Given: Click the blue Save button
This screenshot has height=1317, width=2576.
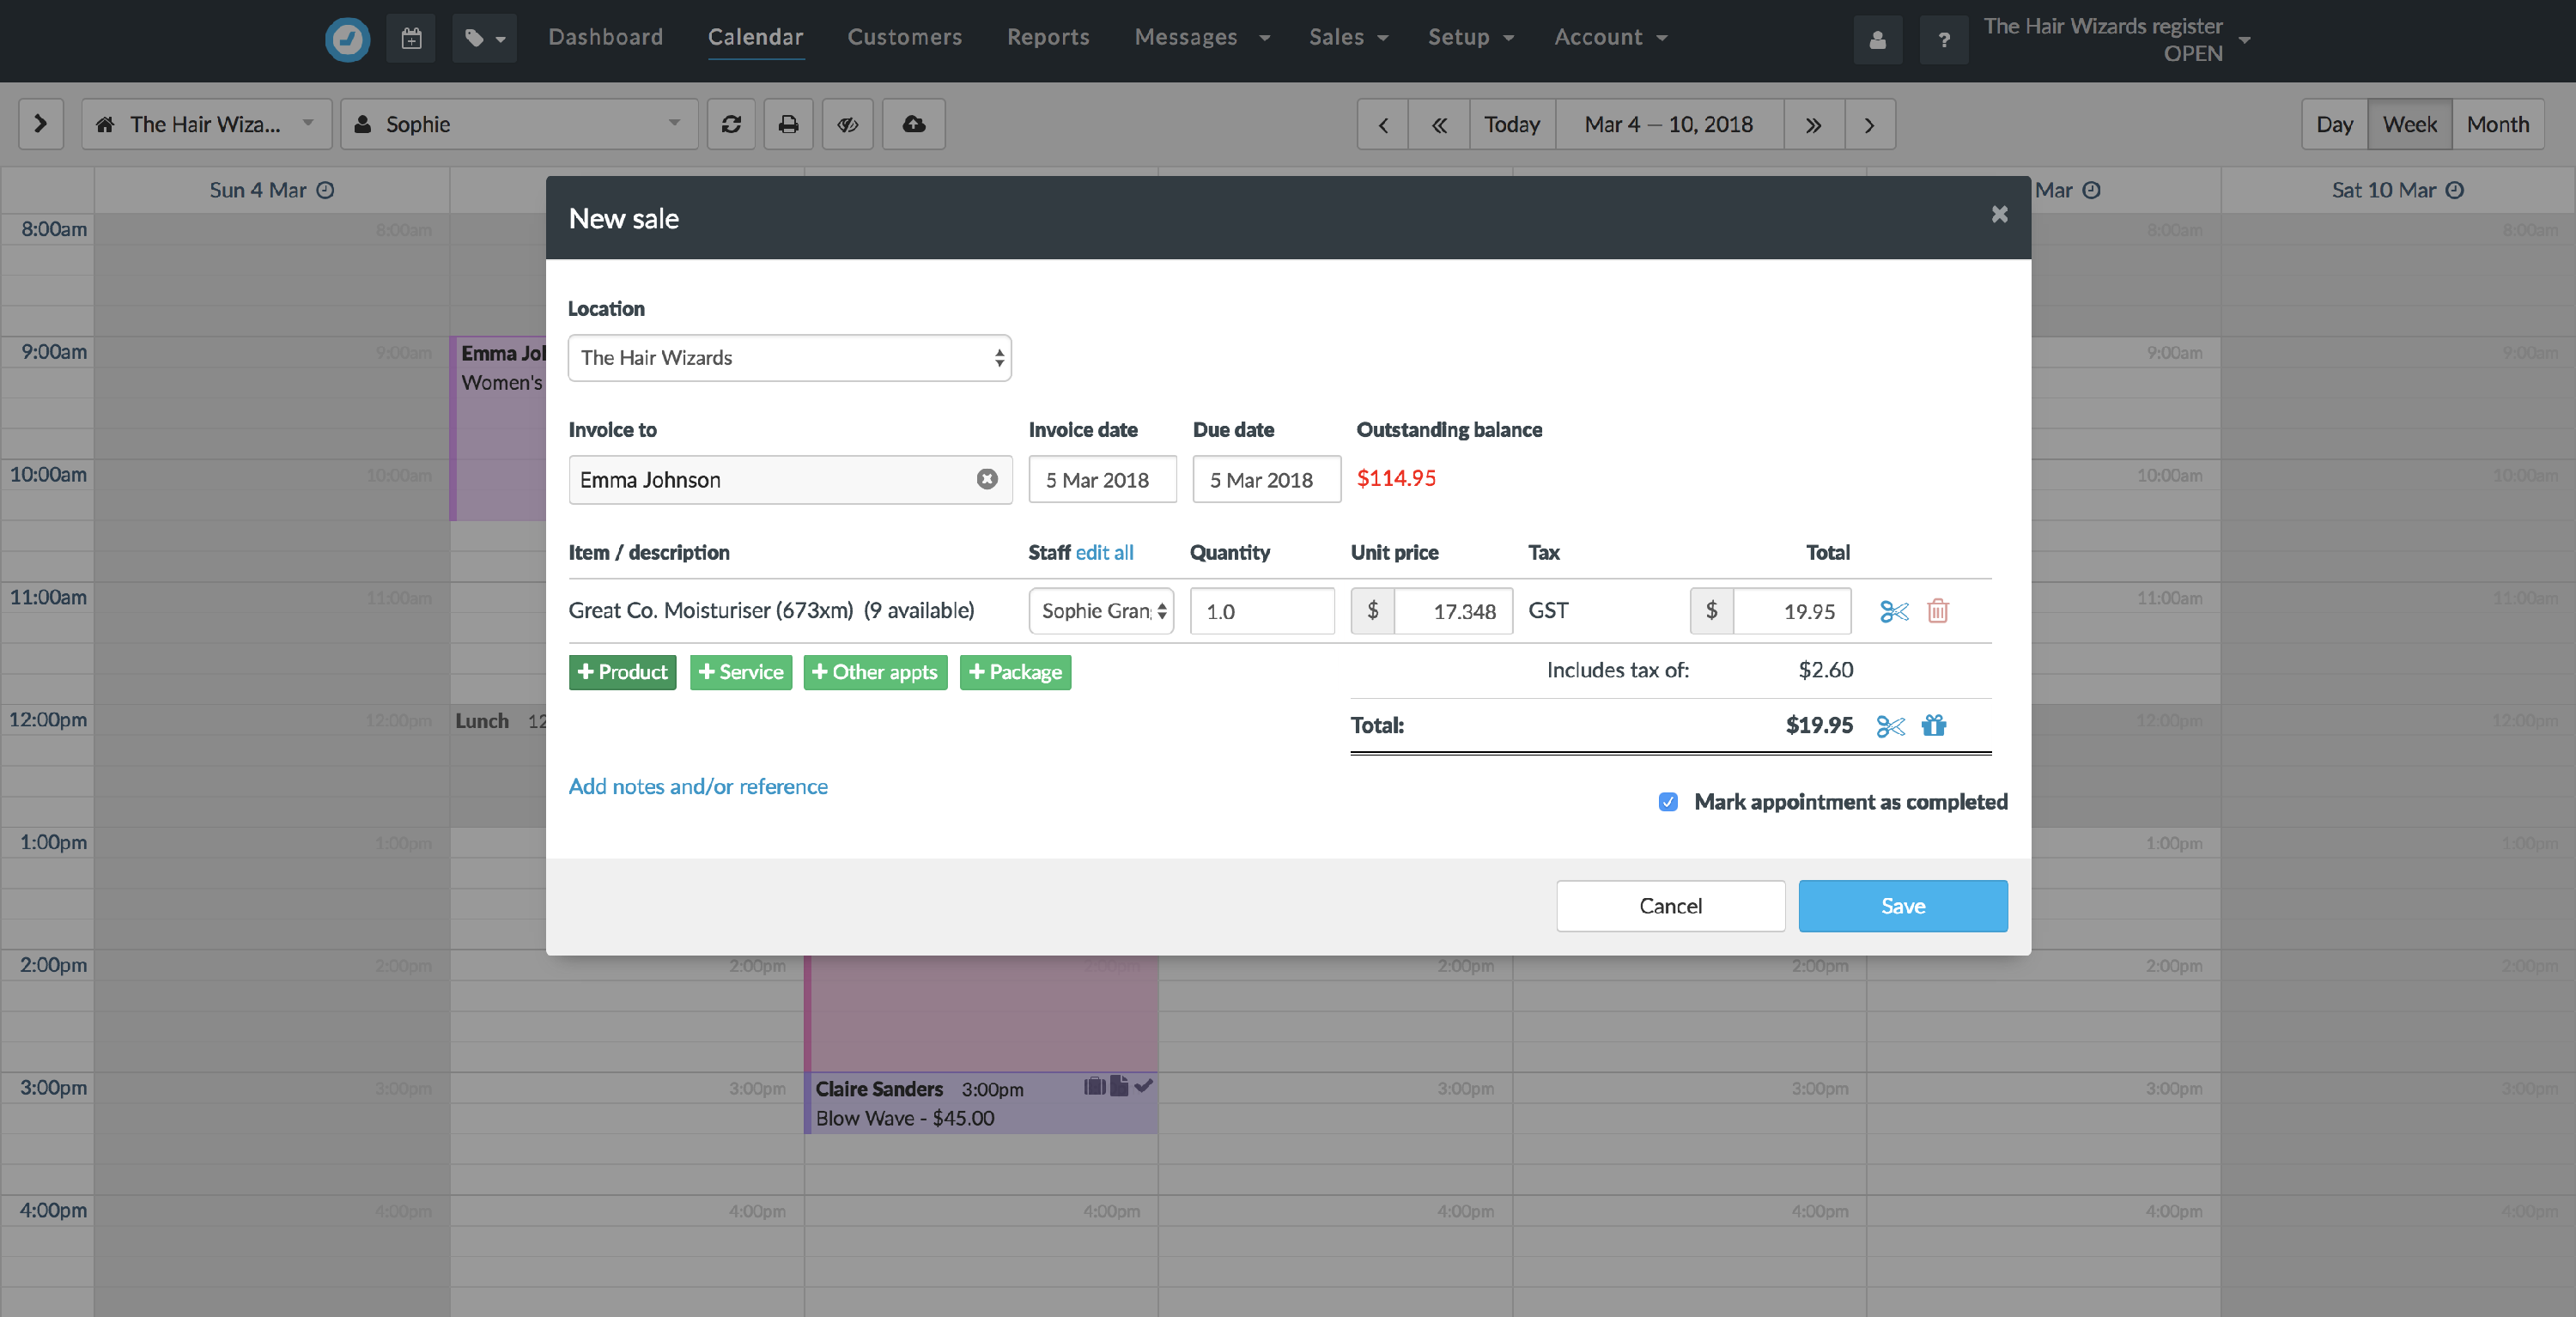Looking at the screenshot, I should click(1902, 906).
